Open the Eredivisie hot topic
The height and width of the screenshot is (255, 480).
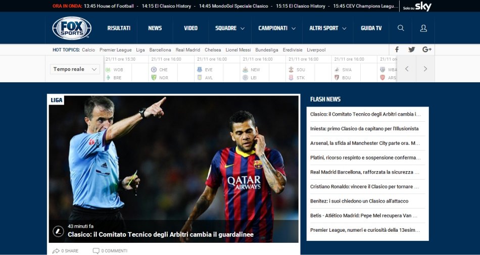click(x=293, y=50)
